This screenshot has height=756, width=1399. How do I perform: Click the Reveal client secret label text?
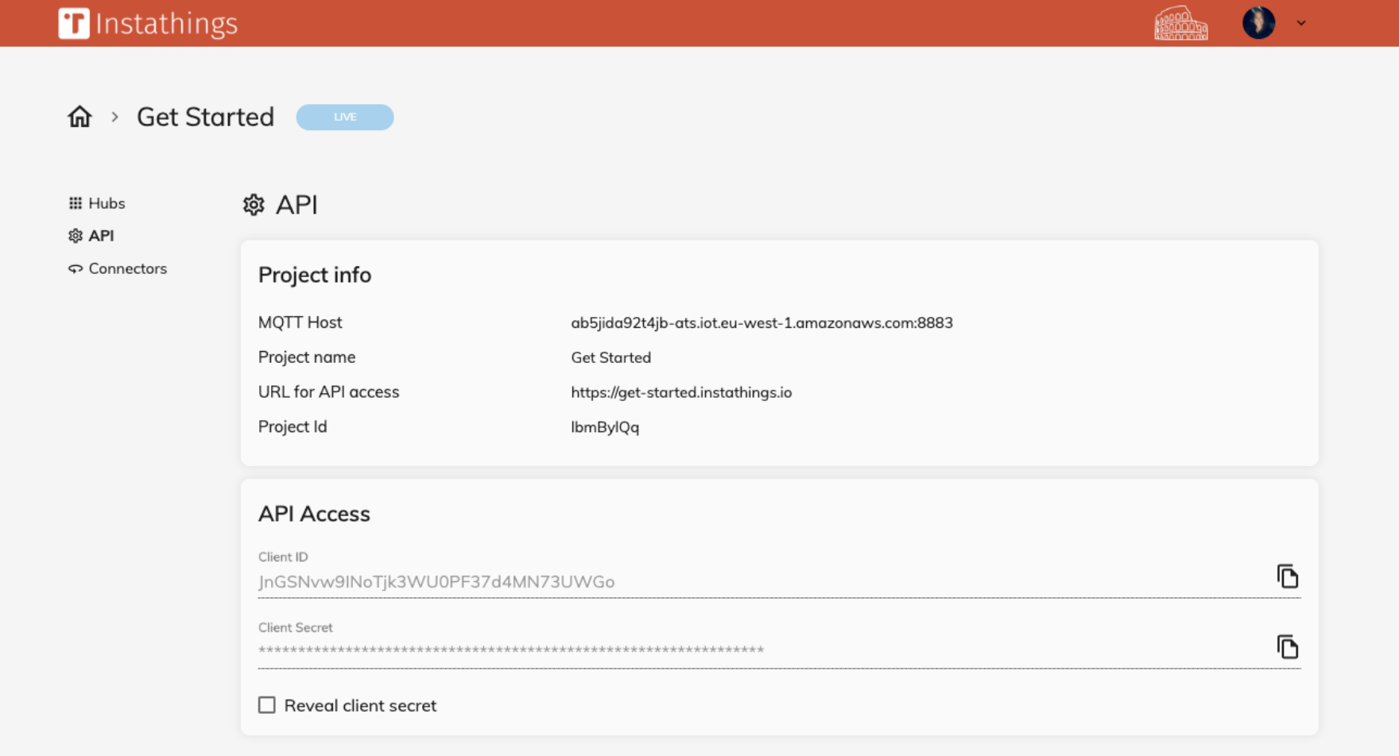[360, 705]
